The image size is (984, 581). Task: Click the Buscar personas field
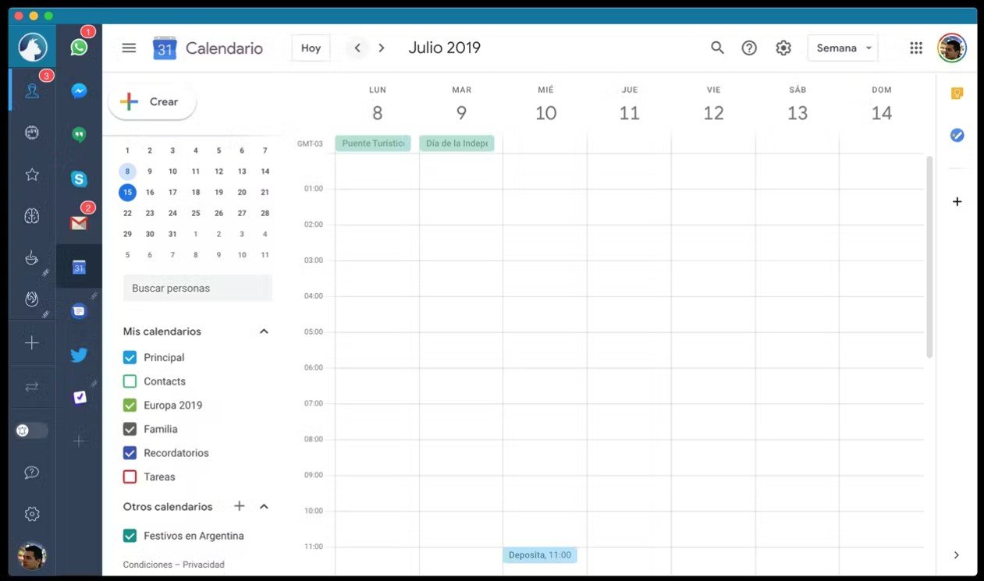[197, 288]
